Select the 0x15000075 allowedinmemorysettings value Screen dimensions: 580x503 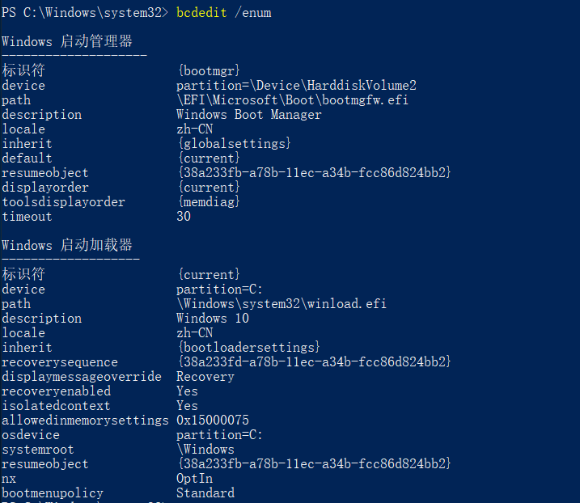[x=213, y=421]
